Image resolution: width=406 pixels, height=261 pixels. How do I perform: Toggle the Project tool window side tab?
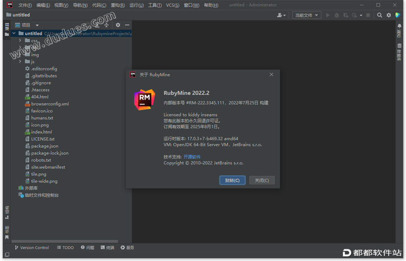(x=7, y=30)
